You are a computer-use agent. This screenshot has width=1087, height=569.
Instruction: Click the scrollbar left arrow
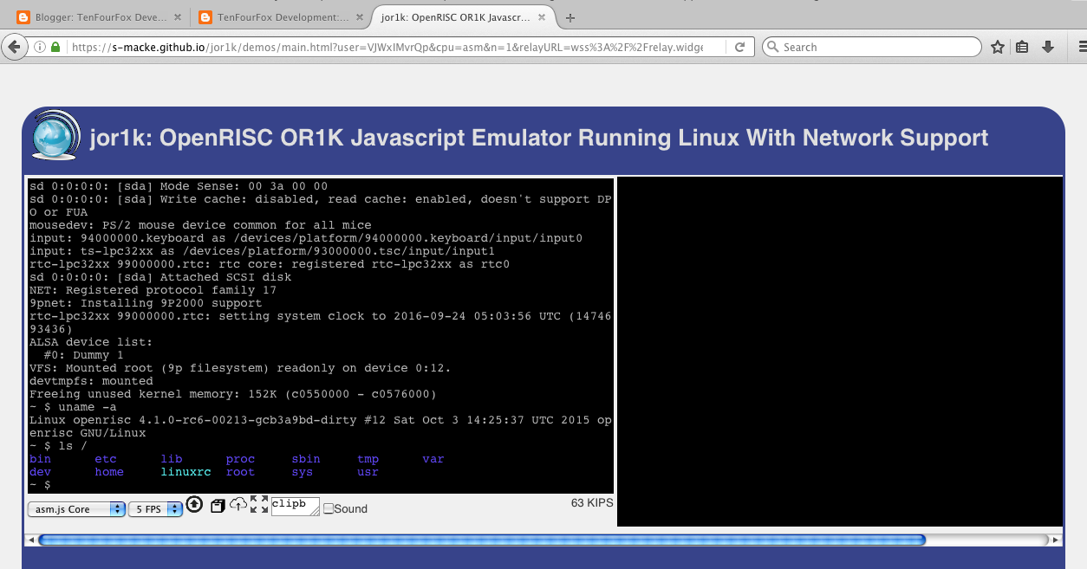31,540
